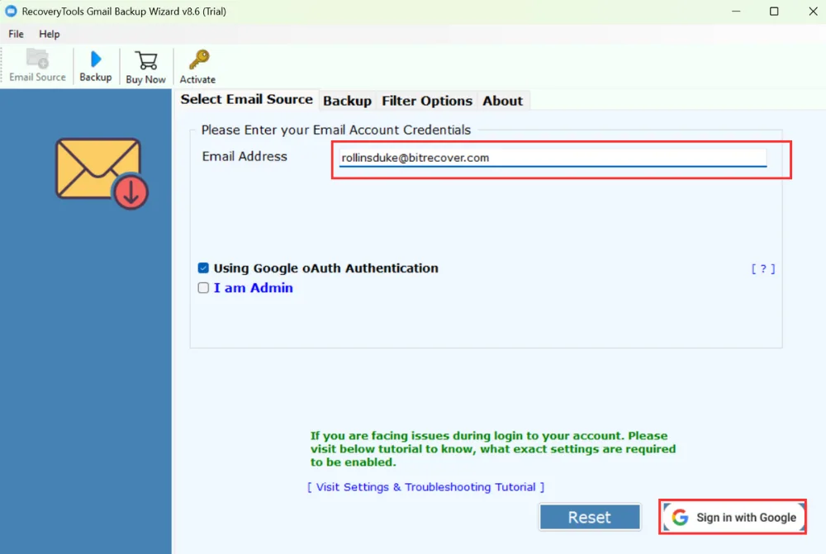Switch to Select Email Source tab
The height and width of the screenshot is (554, 826).
(x=246, y=100)
